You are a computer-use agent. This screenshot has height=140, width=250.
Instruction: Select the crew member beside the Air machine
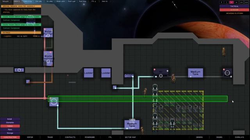tap(173, 79)
